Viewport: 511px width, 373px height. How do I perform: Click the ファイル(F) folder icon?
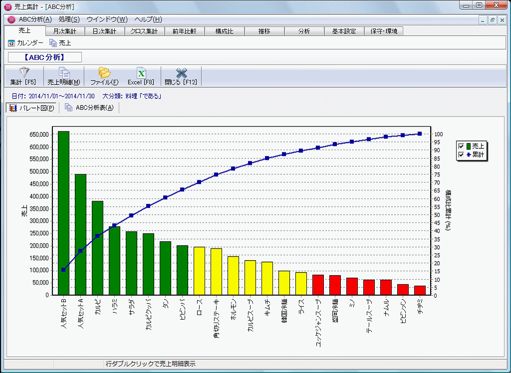click(x=104, y=72)
